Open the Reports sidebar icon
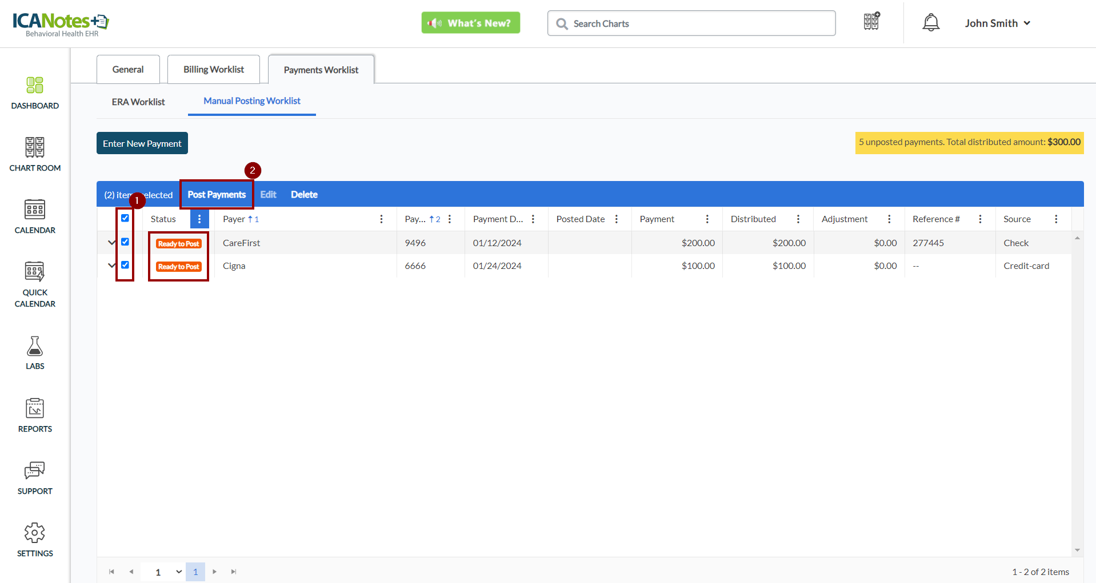 click(35, 415)
